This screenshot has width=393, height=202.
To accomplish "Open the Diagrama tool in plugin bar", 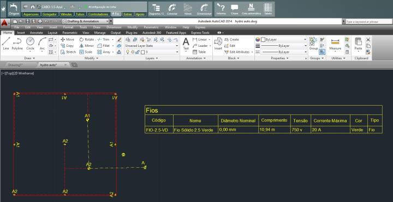I will 156,9.
